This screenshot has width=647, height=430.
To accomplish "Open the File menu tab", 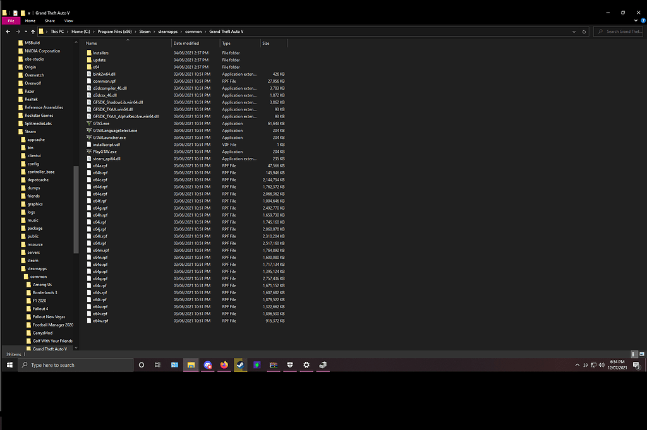I will 11,21.
